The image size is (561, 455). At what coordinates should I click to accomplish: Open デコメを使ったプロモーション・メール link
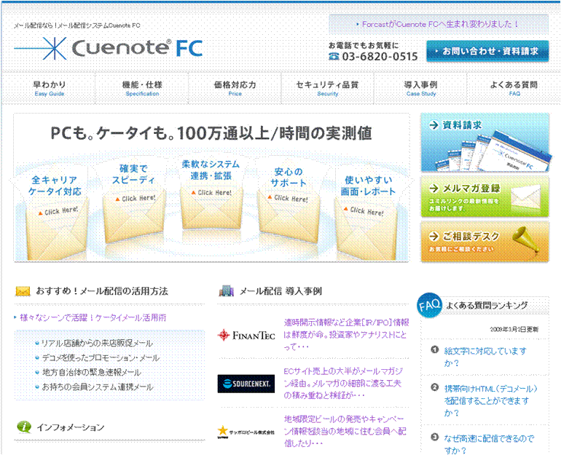[x=101, y=358]
